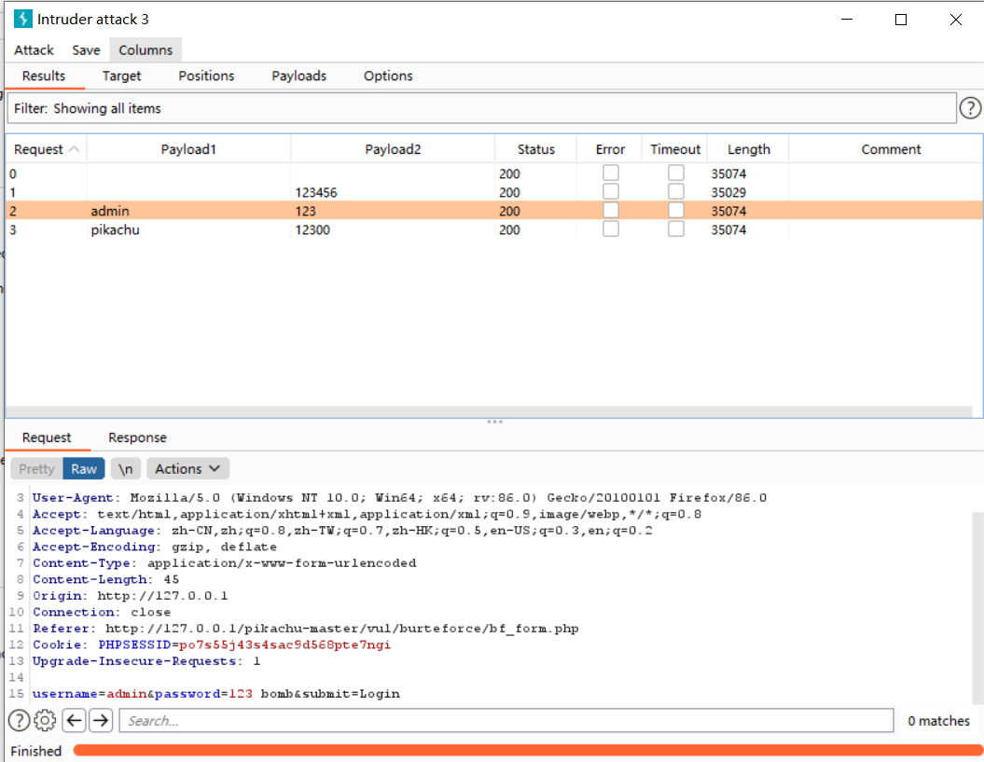984x762 pixels.
Task: Maximize the Intruder attack window
Action: click(x=901, y=20)
